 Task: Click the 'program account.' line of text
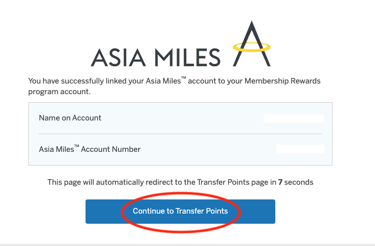pyautogui.click(x=59, y=92)
